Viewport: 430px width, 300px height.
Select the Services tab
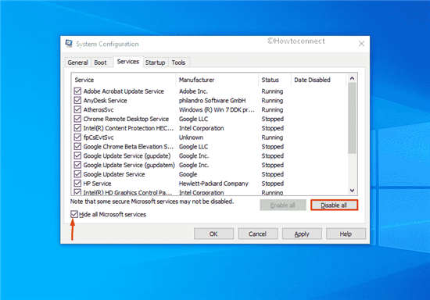127,62
